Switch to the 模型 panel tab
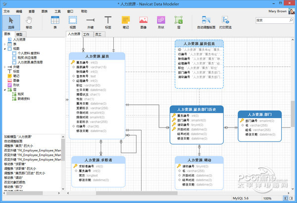This screenshot has width=297, height=203. click(19, 34)
